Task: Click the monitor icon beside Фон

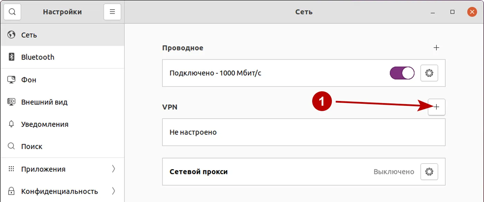Action: pyautogui.click(x=11, y=79)
